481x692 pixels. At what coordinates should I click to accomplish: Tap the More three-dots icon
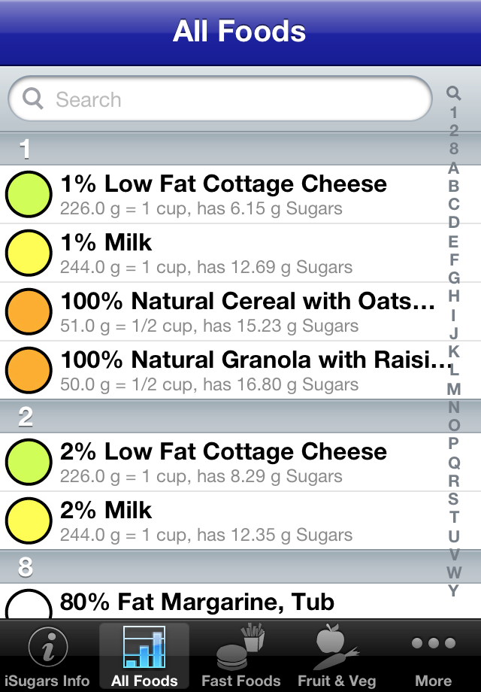433,644
